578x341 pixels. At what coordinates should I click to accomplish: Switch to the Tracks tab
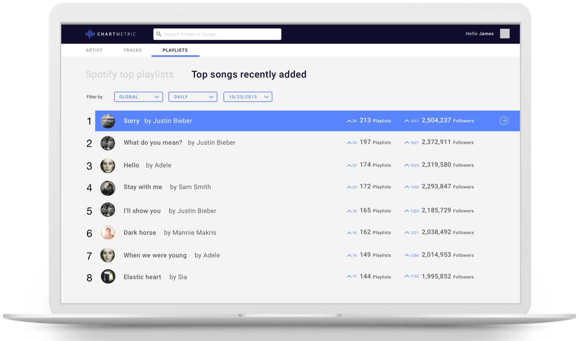[133, 50]
